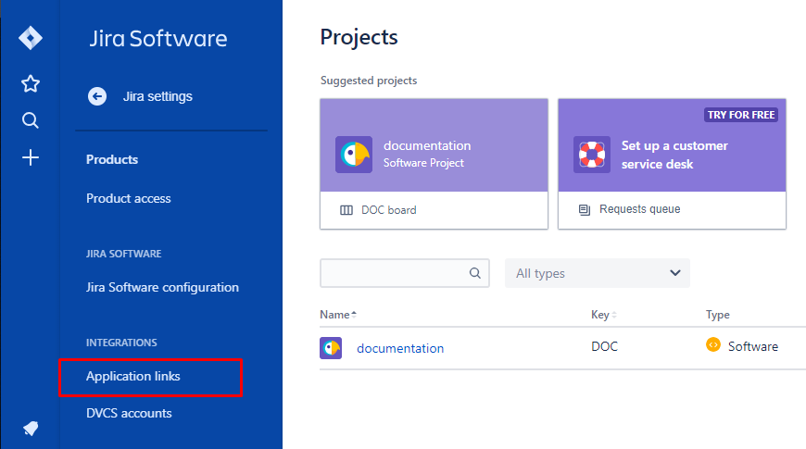The image size is (806, 449).
Task: Open notifications feedback icon at sidebar bottom
Action: [x=31, y=428]
